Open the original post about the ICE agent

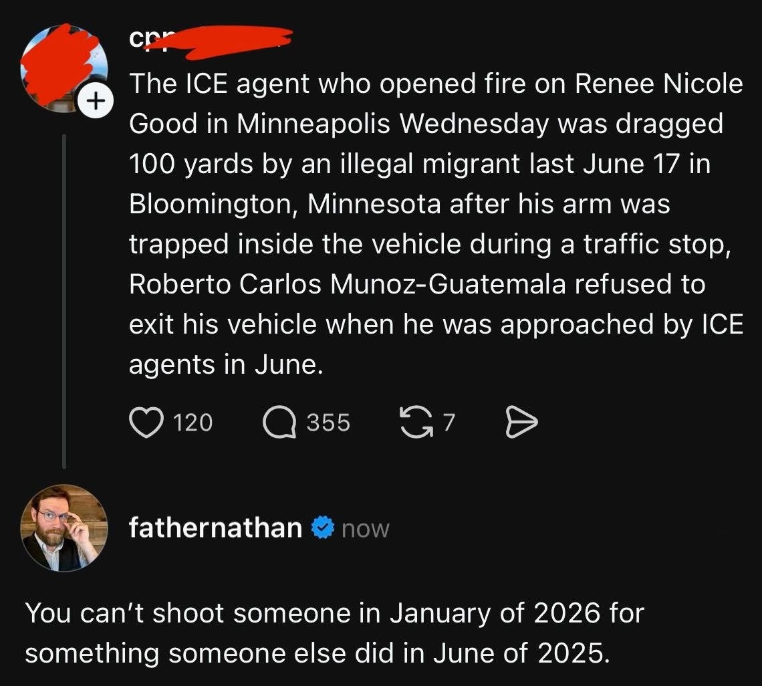[x=434, y=224]
